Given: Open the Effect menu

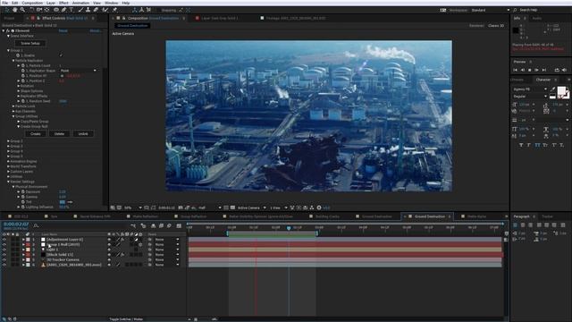Looking at the screenshot, I should pos(63,3).
